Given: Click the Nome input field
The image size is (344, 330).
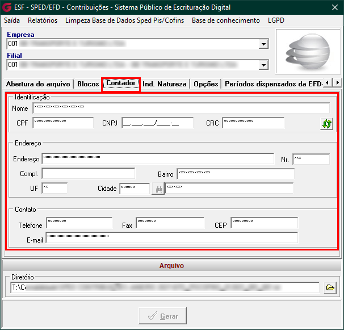Looking at the screenshot, I should (x=181, y=108).
